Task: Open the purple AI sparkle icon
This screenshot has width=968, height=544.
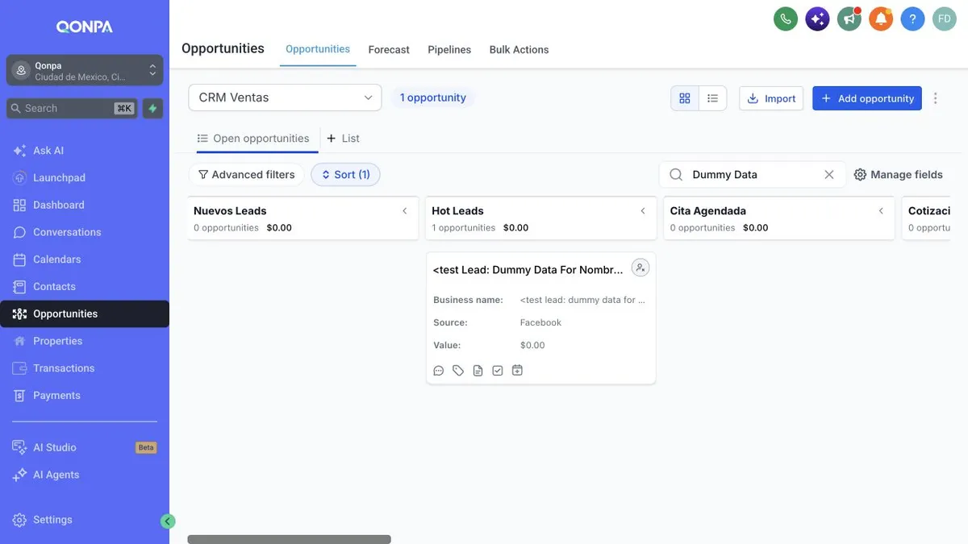Action: pyautogui.click(x=817, y=19)
